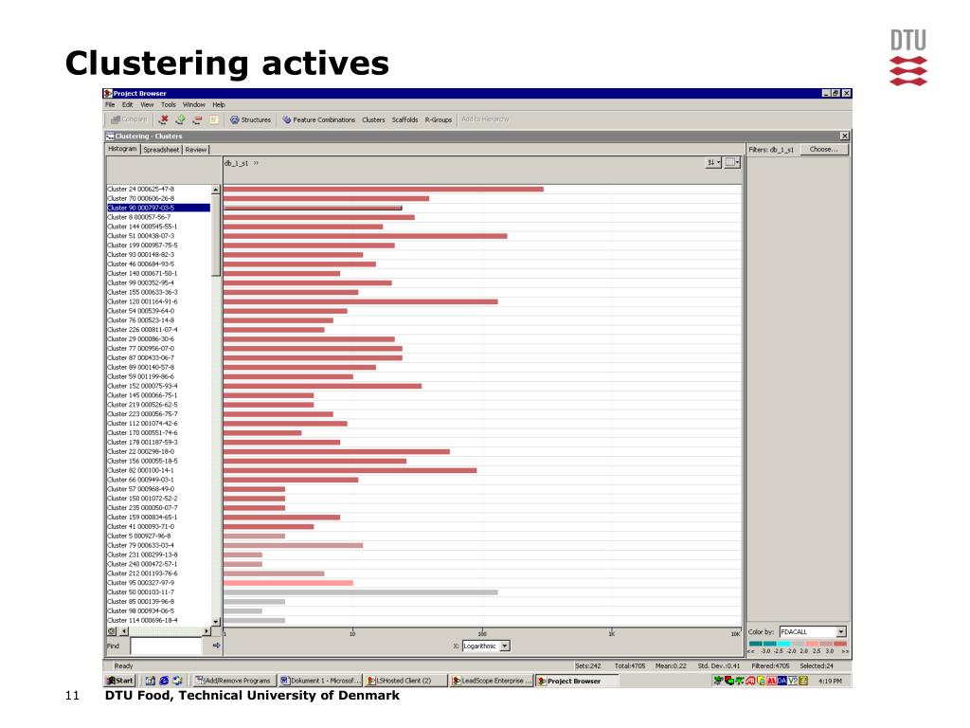Switch to the Spreadsheet tab
This screenshot has width=970, height=728.
pyautogui.click(x=161, y=149)
